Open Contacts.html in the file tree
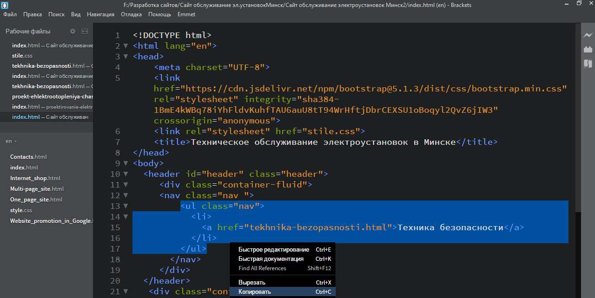595x298 pixels. 28,157
